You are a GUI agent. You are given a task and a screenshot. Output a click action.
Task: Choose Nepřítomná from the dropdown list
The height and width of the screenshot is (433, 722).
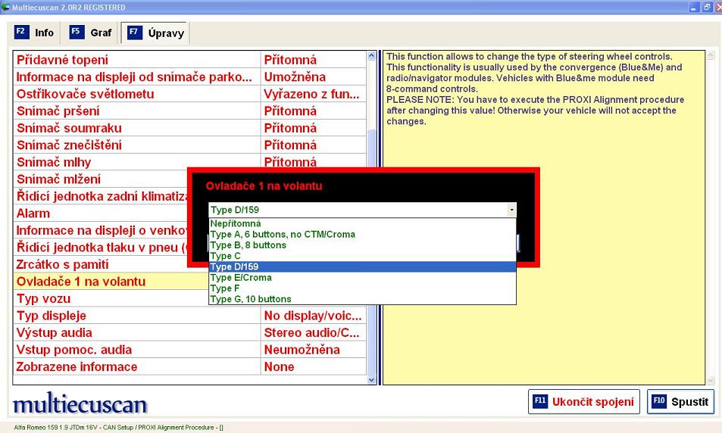pos(362,223)
